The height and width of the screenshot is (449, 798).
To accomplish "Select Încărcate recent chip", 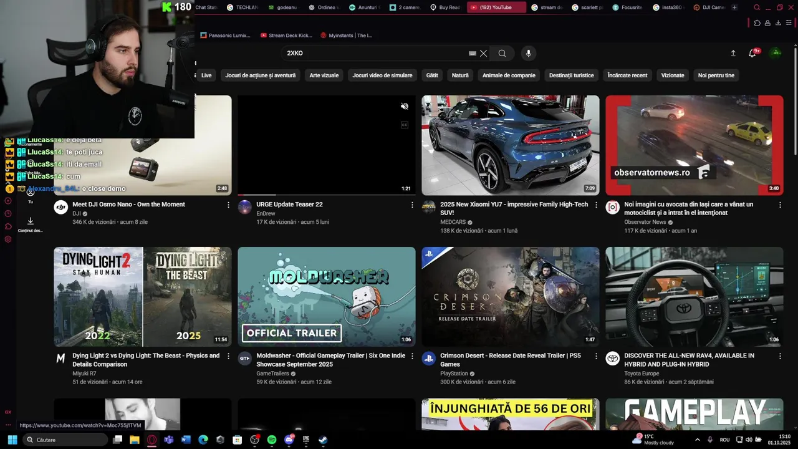I will tap(627, 75).
